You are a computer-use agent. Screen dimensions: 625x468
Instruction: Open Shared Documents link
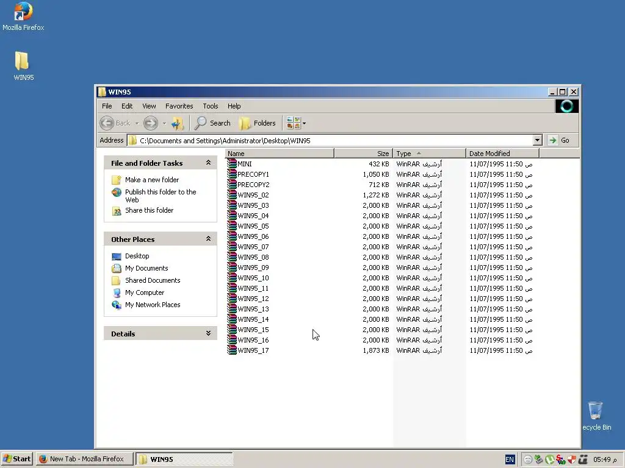click(152, 280)
